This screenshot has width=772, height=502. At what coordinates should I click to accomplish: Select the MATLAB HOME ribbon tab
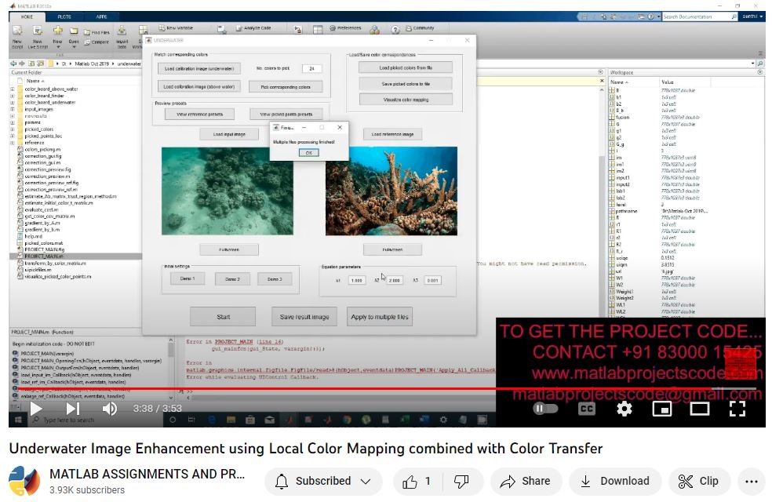27,16
